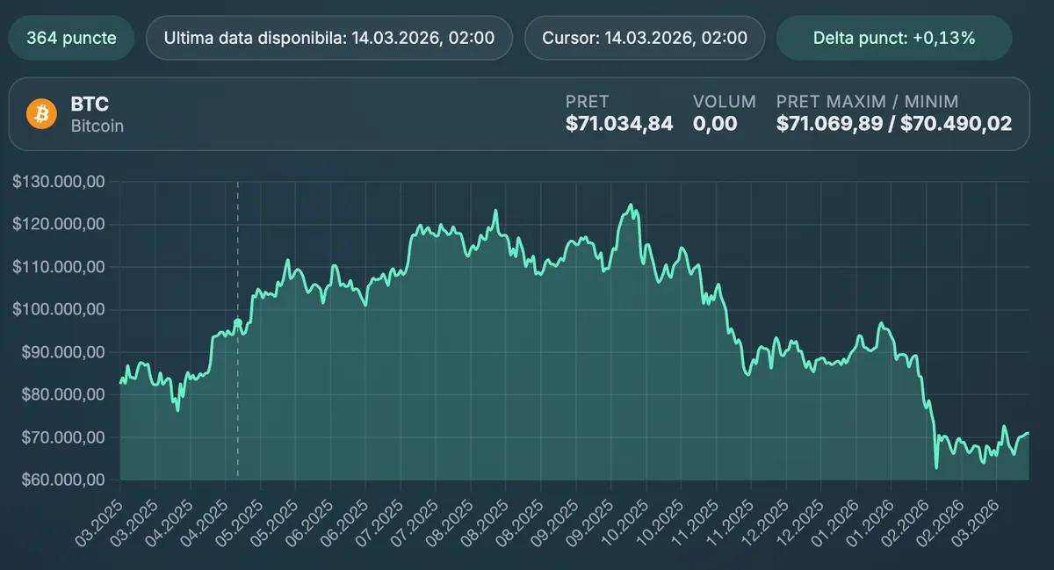Viewport: 1054px width, 570px height.
Task: Click the Ultima data disponibila panel
Action: (x=329, y=38)
